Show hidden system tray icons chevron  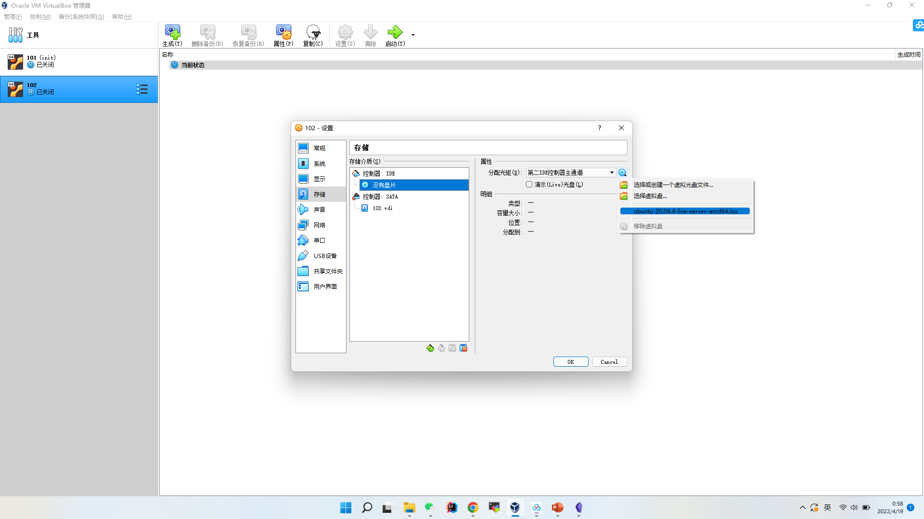tap(802, 507)
